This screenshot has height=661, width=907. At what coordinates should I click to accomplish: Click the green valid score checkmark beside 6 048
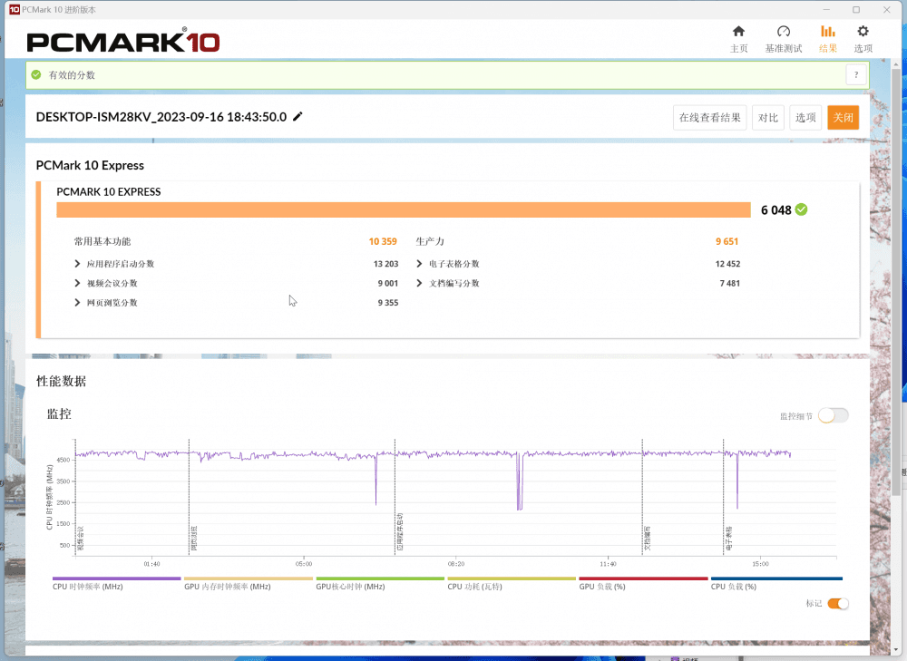click(x=801, y=209)
